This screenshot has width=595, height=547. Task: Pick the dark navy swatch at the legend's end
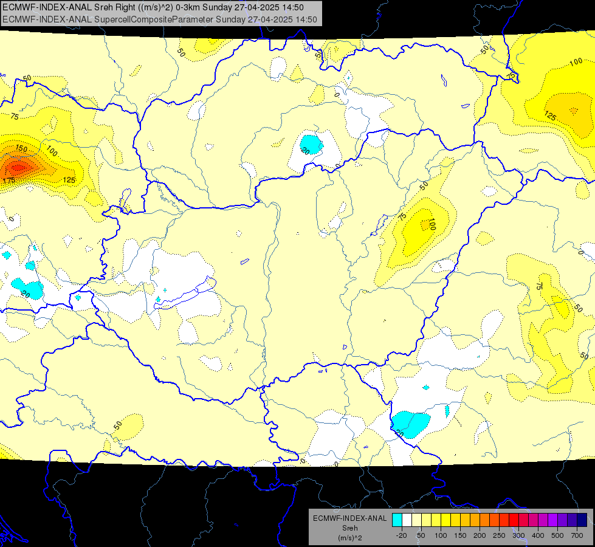[x=582, y=520]
